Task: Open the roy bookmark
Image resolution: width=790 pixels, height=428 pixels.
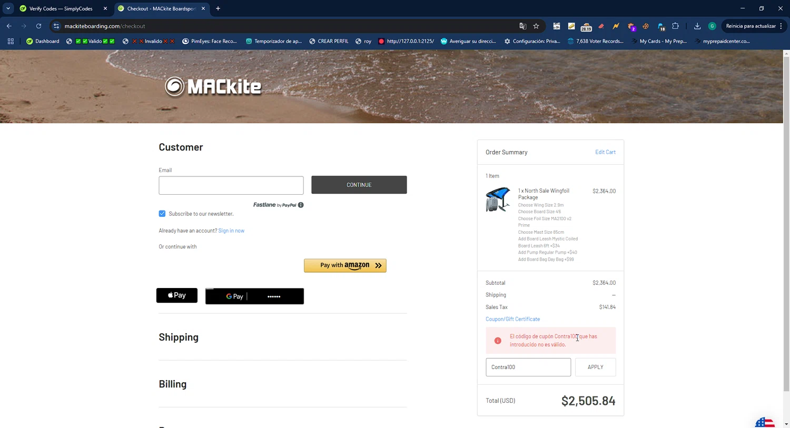Action: (363, 41)
